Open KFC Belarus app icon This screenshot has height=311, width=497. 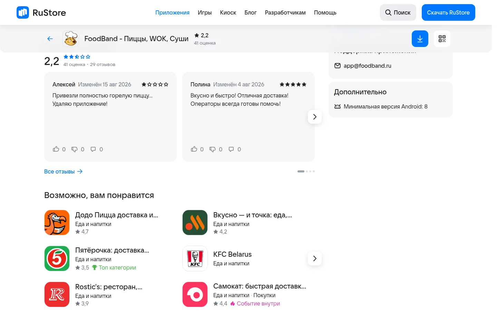(195, 258)
